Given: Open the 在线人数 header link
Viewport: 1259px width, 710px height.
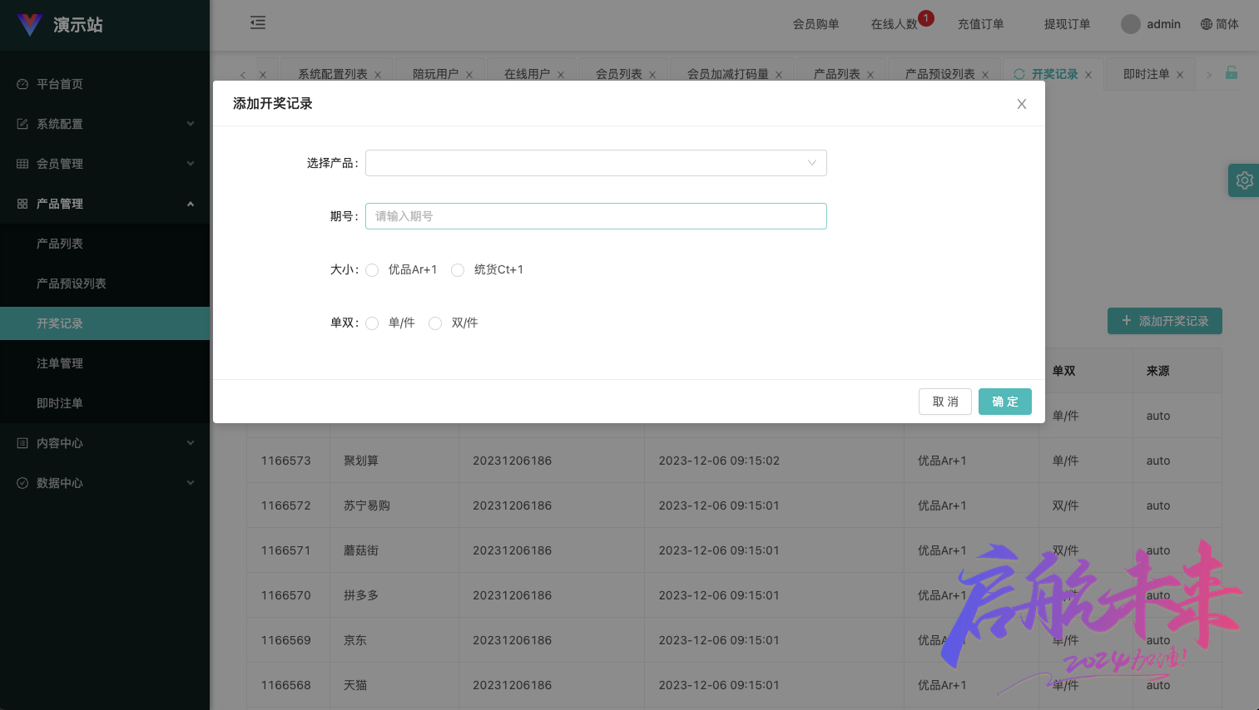Looking at the screenshot, I should pyautogui.click(x=895, y=24).
